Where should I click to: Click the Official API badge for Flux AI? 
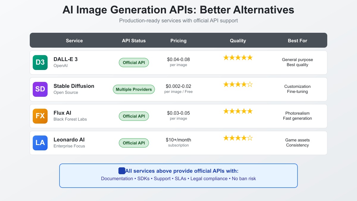(x=134, y=116)
